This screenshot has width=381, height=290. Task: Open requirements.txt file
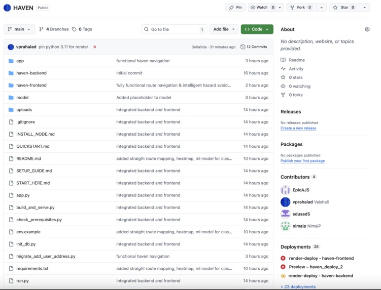tap(32, 269)
